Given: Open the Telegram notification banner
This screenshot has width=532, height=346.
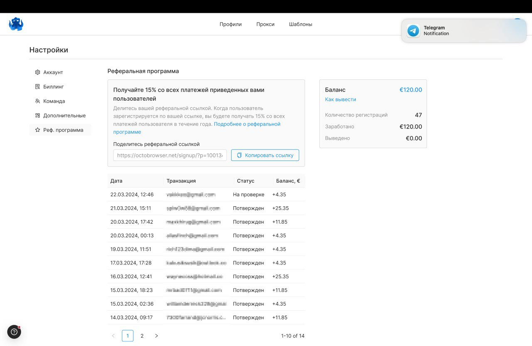Looking at the screenshot, I should point(464,31).
